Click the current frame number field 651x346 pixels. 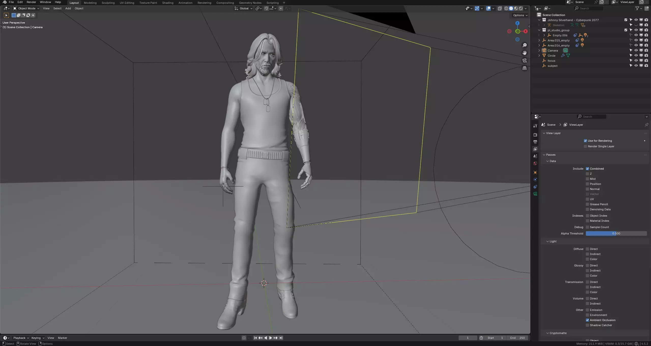click(468, 338)
